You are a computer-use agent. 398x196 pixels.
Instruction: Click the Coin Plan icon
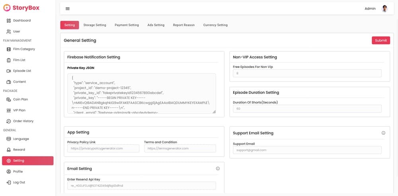point(9,99)
